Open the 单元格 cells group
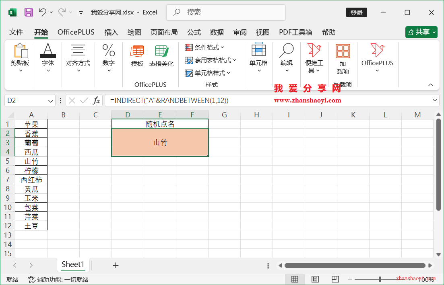444x285 pixels. [x=258, y=58]
